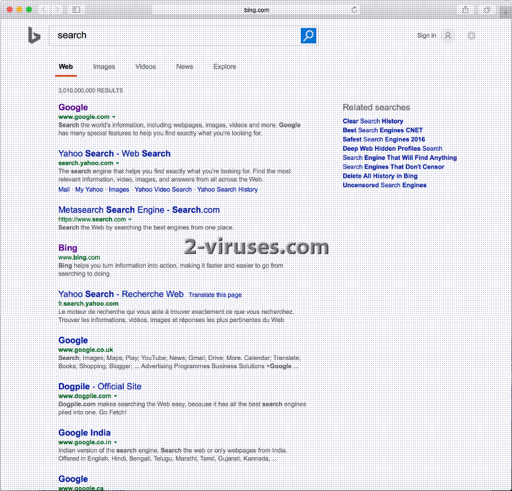Click the Bing logo
The width and height of the screenshot is (512, 491).
coord(34,35)
